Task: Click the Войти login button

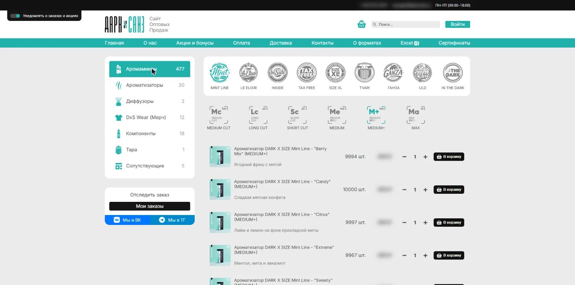Action: click(x=458, y=24)
